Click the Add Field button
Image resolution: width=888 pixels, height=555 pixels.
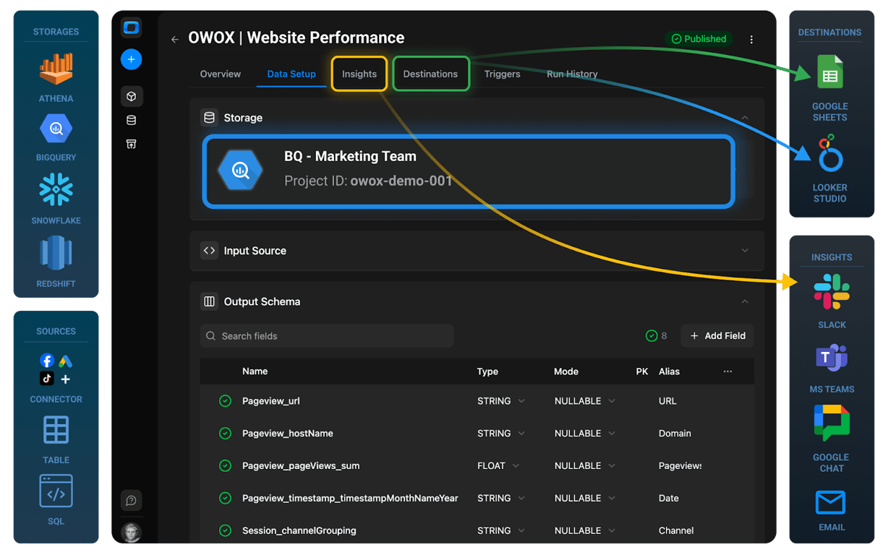pos(717,336)
